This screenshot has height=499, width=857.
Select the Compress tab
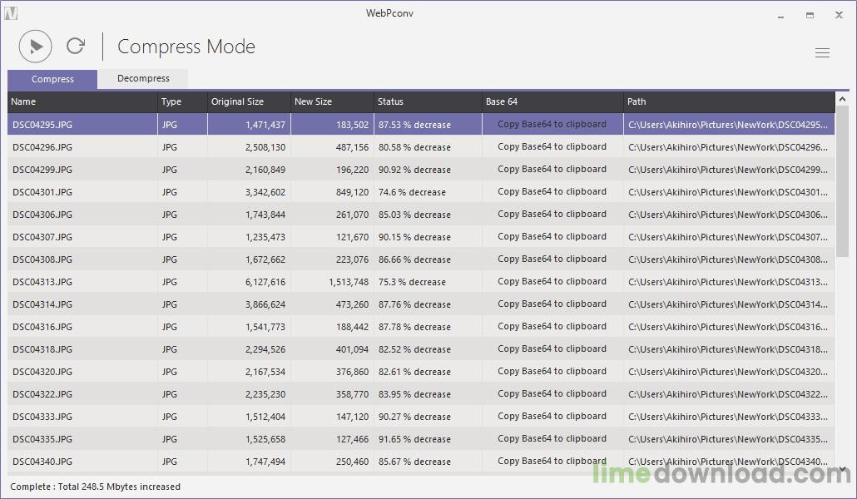point(52,79)
